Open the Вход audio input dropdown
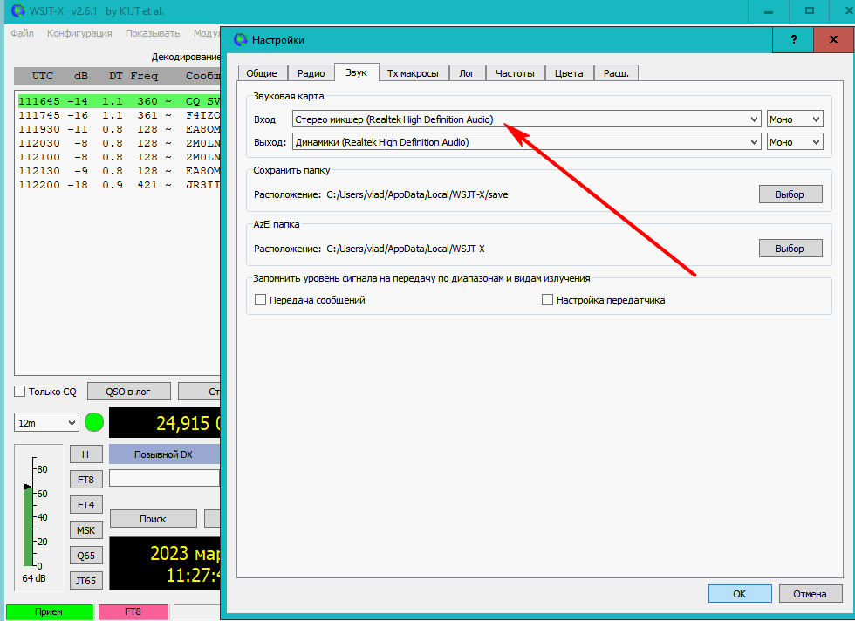This screenshot has height=621, width=855. pyautogui.click(x=526, y=119)
